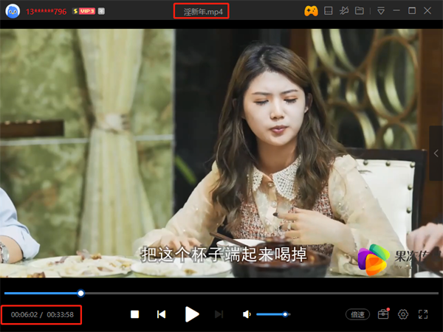The height and width of the screenshot is (332, 443).
Task: Expand the right side playlist panel arrow
Action: (436, 153)
